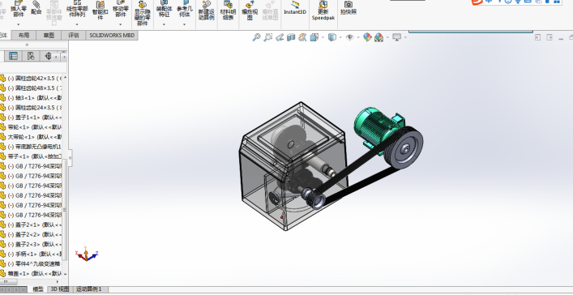Switch to the 模型 (Model) bottom tab
This screenshot has width=573, height=295.
[x=38, y=289]
